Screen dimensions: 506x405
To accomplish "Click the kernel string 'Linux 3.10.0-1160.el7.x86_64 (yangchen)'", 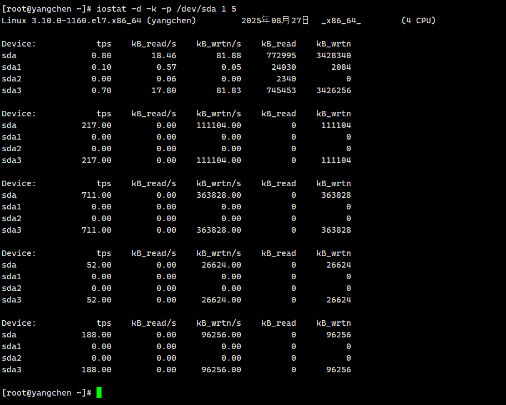I will click(99, 20).
